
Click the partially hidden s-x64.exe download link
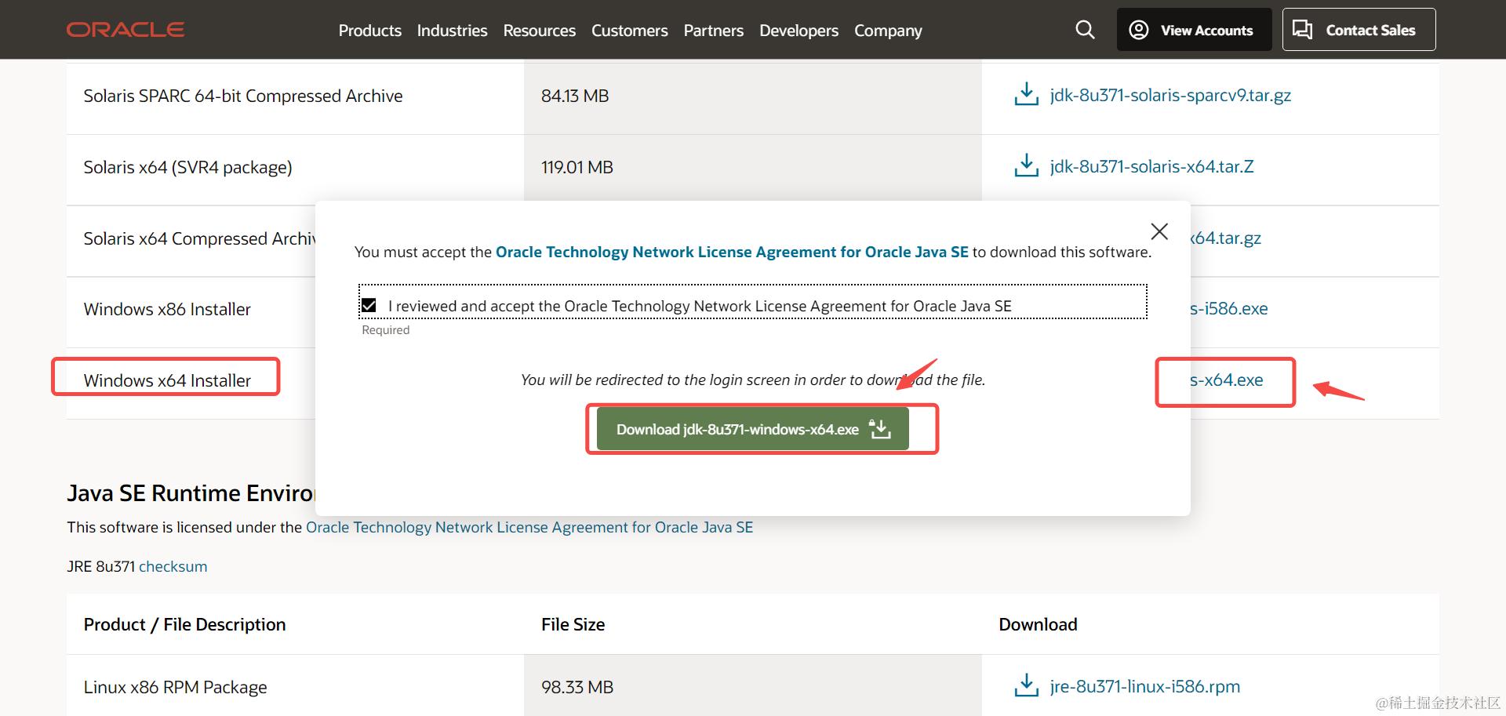1227,380
